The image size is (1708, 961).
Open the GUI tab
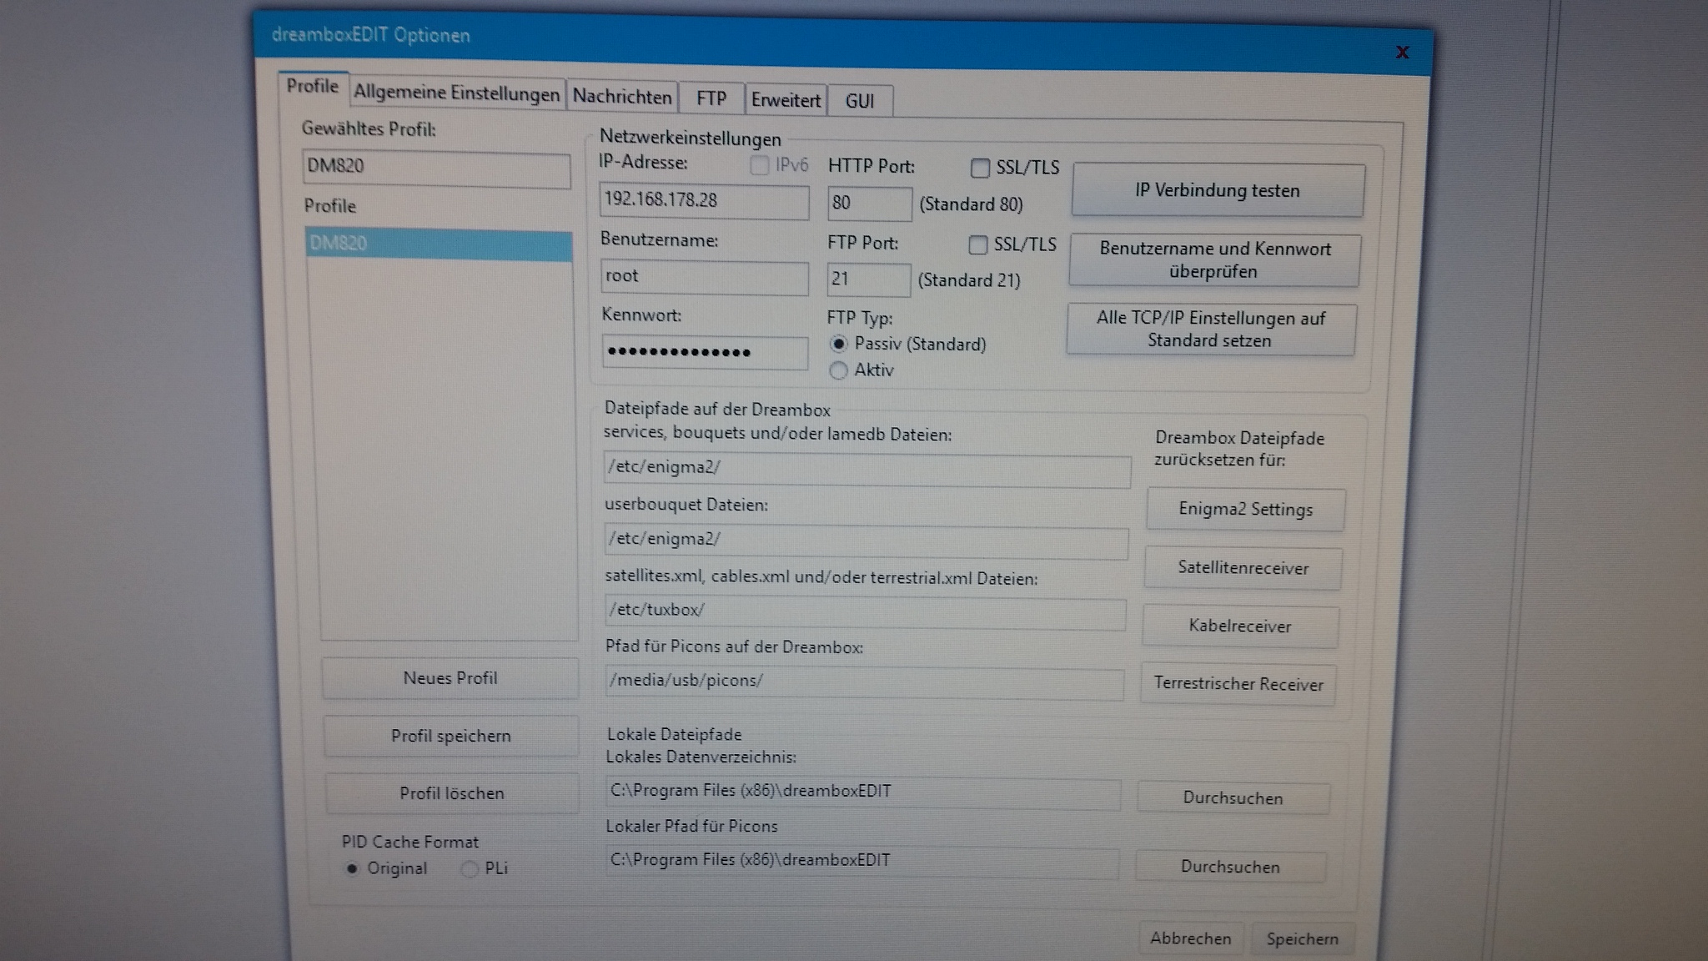click(860, 102)
